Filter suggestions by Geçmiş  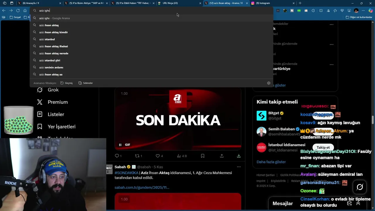67,83
